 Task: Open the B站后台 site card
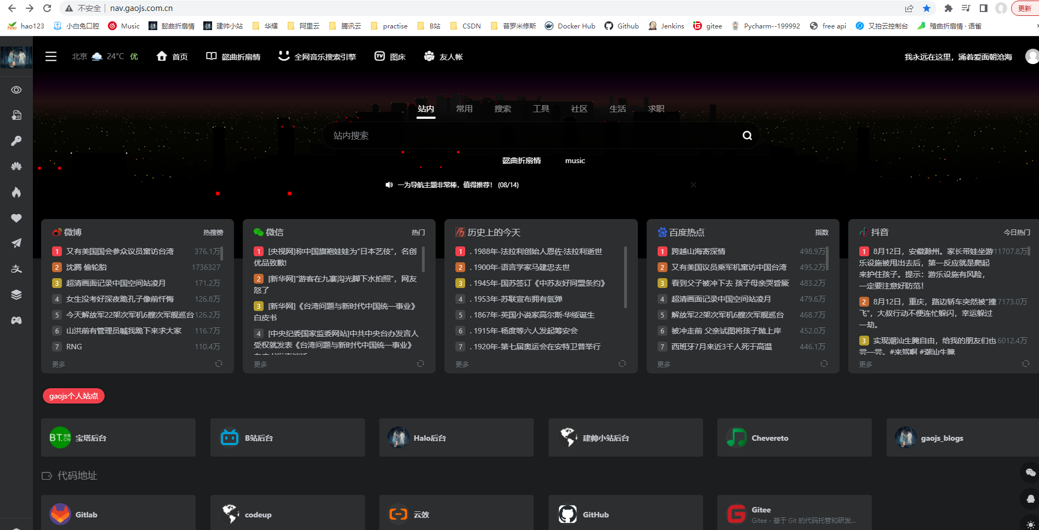coord(288,437)
